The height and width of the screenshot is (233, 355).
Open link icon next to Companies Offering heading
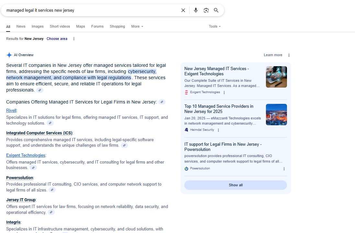click(162, 102)
